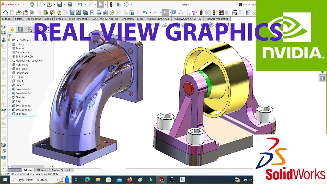Expand the Boss-Extrude1 feature
327x184 pixels.
(x=9, y=89)
